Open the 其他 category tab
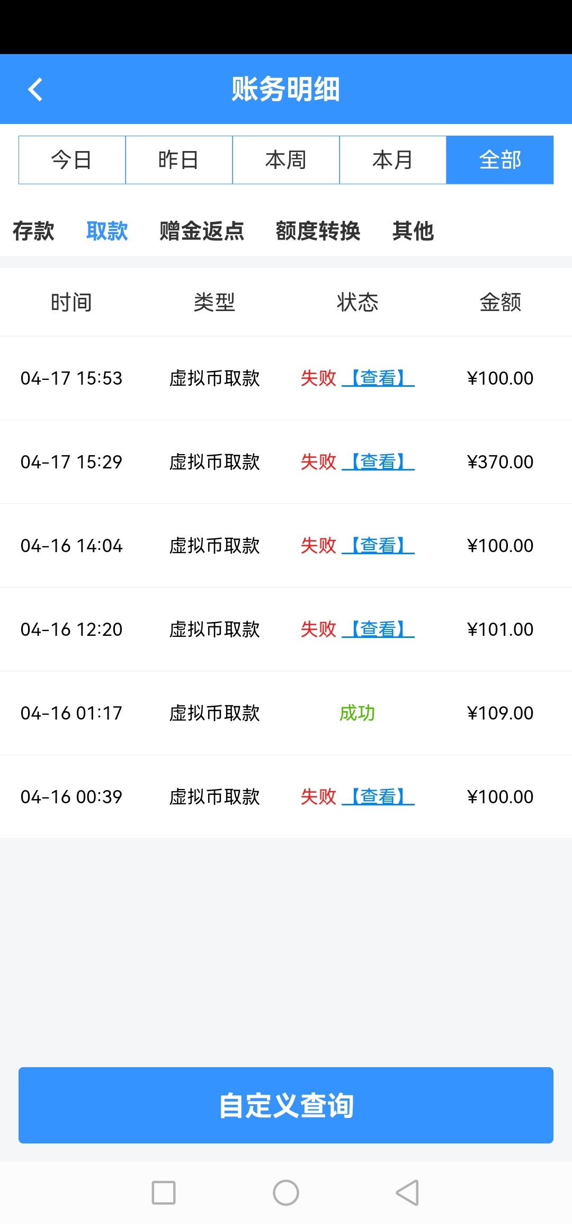 [413, 231]
